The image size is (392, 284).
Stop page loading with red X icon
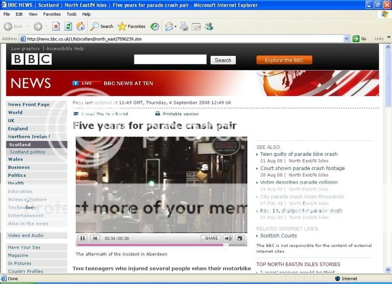tap(56, 26)
